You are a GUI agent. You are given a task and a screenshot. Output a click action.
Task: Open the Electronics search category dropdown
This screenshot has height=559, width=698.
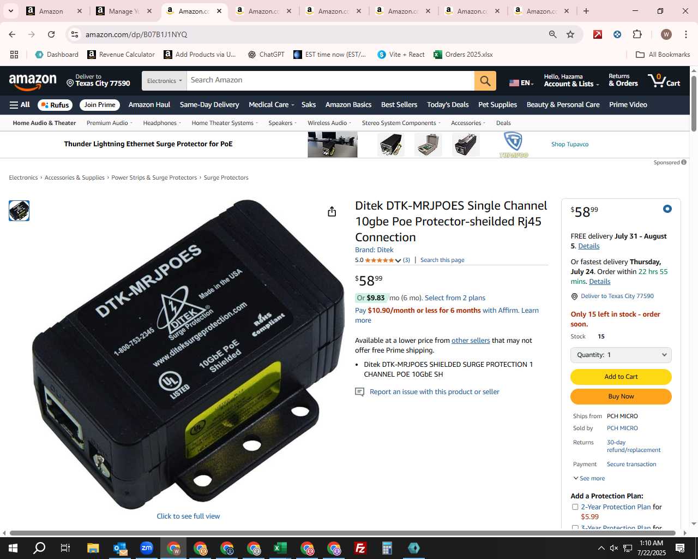pyautogui.click(x=164, y=81)
